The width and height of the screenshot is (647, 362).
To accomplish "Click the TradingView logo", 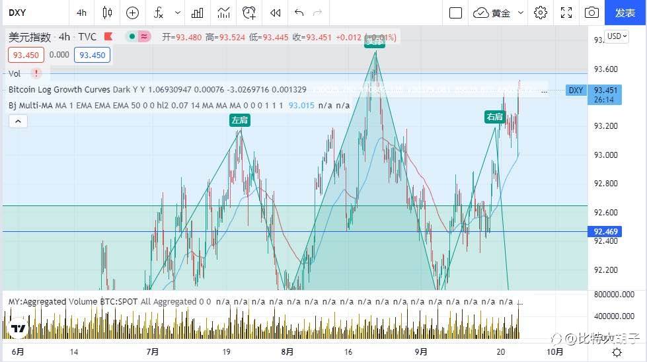I will click(18, 328).
